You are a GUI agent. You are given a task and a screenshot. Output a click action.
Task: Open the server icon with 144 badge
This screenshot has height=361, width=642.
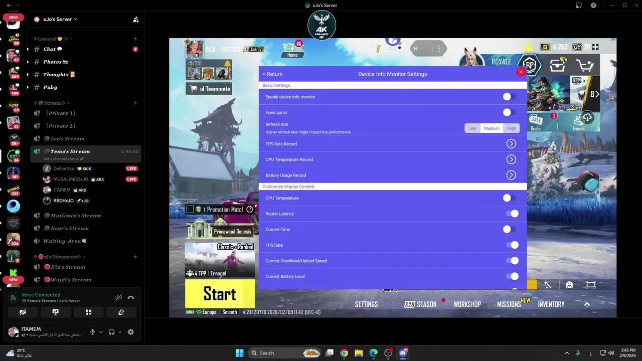[14, 89]
